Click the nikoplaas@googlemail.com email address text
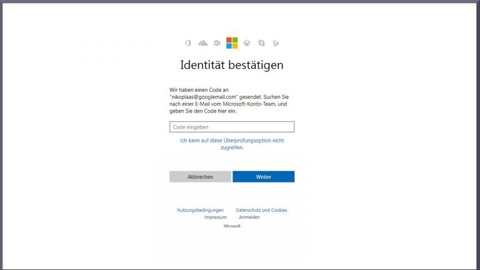Viewport: 480px width, 270px height. point(206,97)
